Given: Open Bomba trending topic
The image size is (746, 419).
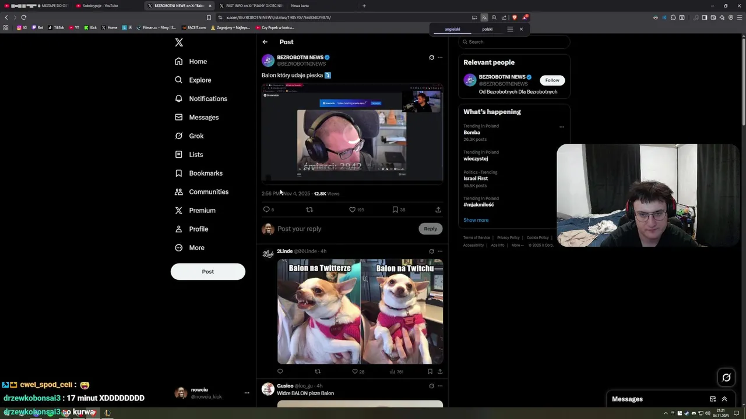Looking at the screenshot, I should (471, 133).
